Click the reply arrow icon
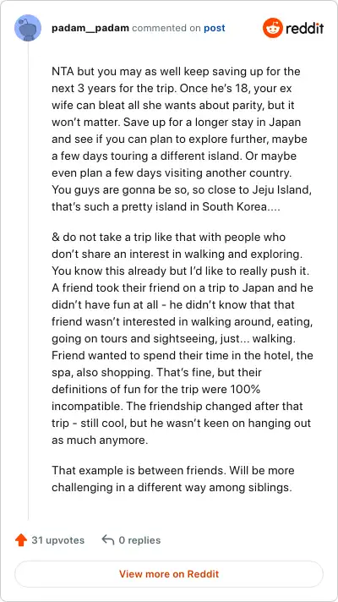The height and width of the screenshot is (602, 338). (x=108, y=540)
